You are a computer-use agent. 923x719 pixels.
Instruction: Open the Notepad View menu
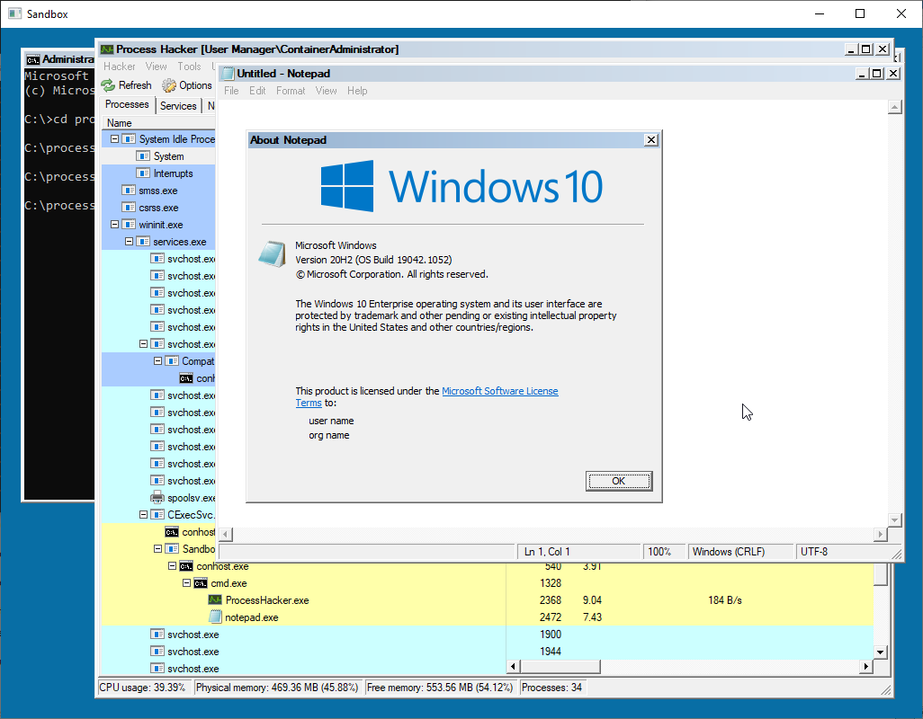pyautogui.click(x=327, y=91)
